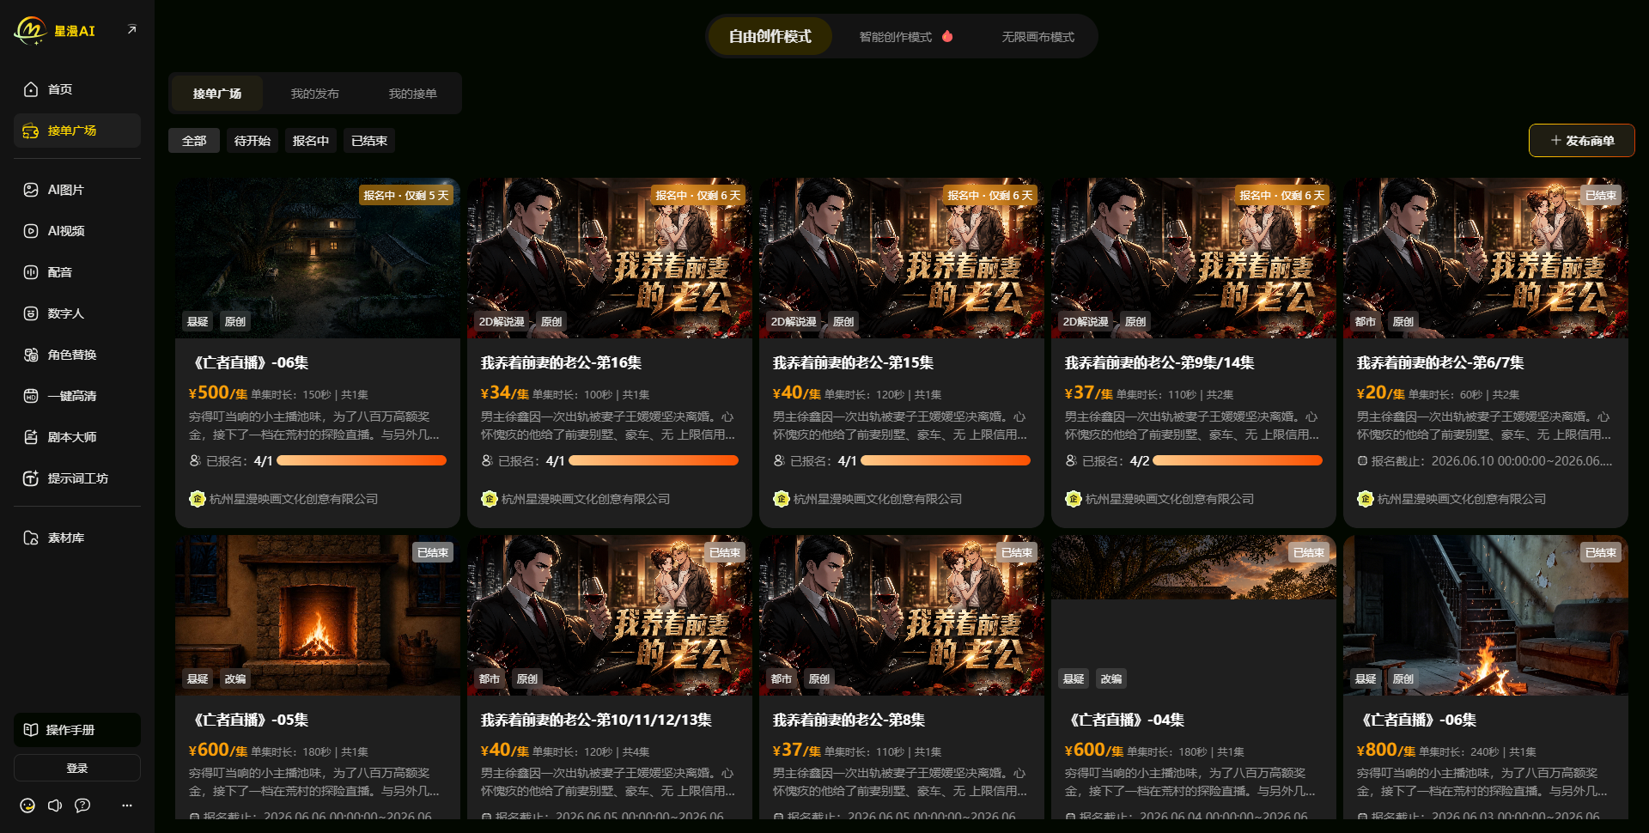The height and width of the screenshot is (833, 1649).
Task: Click the question-mark help bubble icon
Action: pyautogui.click(x=82, y=806)
